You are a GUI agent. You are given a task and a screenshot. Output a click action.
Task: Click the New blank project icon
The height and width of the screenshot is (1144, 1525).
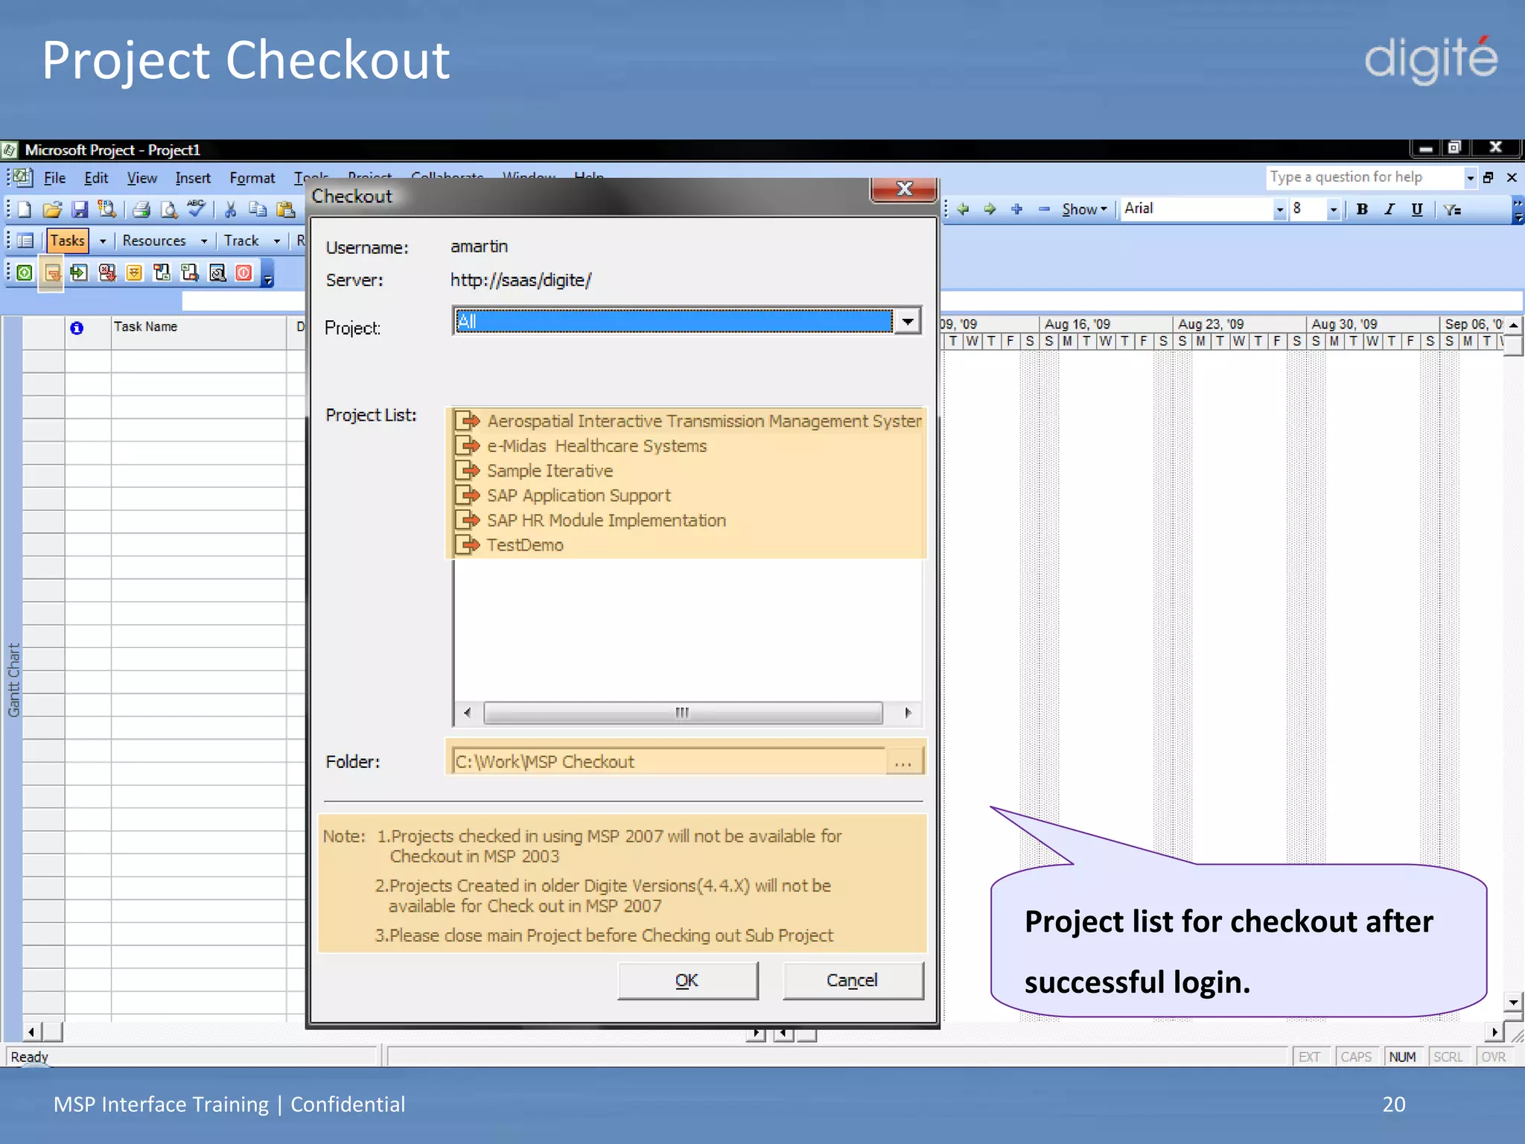[25, 209]
